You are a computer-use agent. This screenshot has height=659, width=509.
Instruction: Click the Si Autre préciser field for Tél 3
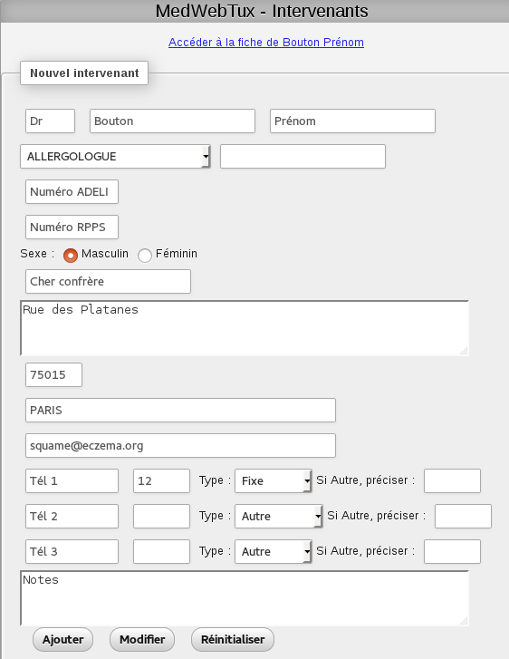pos(452,551)
